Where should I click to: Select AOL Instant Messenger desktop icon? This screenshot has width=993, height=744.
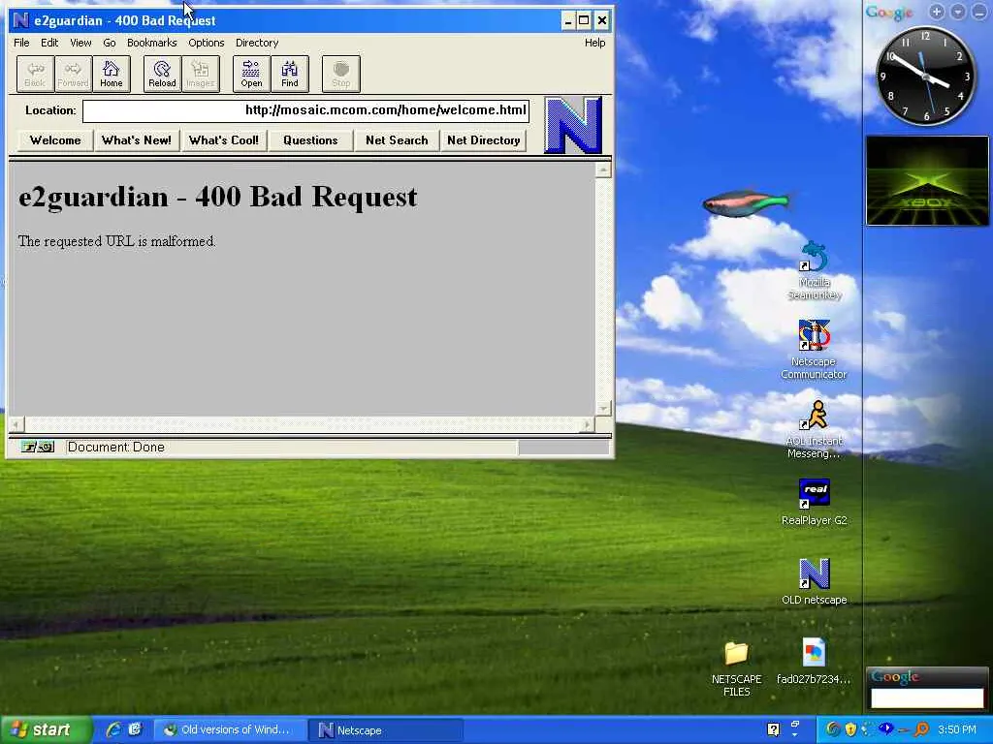pos(814,429)
